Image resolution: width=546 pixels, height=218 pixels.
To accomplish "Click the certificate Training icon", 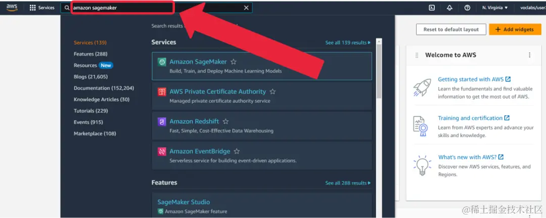I will (420, 126).
